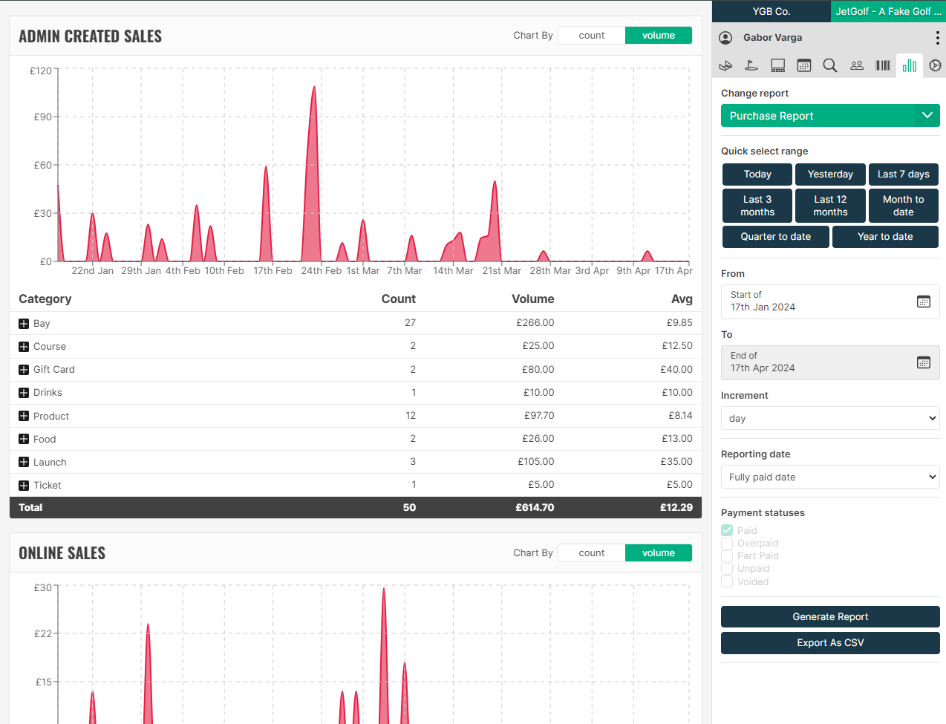Select the bar chart reports icon
The image size is (946, 724).
click(910, 65)
